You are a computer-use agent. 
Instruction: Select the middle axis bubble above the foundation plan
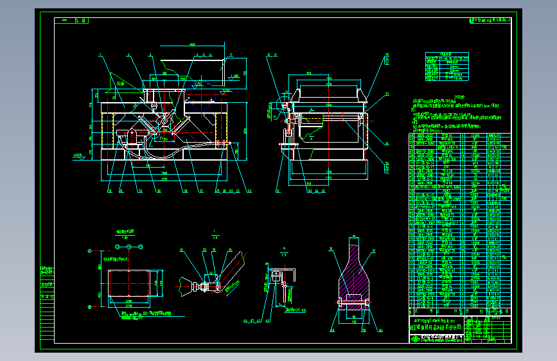129,247
